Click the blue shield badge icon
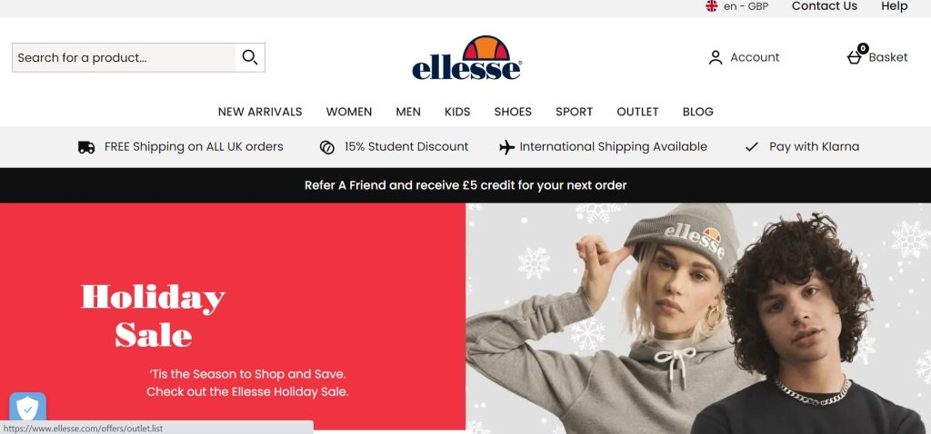Screen dimensions: 931x434 (27, 407)
